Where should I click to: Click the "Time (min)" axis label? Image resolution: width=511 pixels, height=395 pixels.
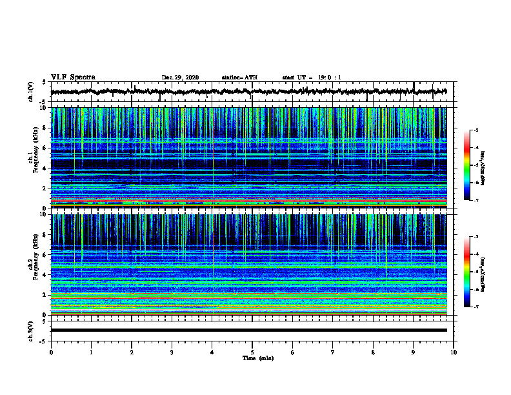tap(258, 358)
